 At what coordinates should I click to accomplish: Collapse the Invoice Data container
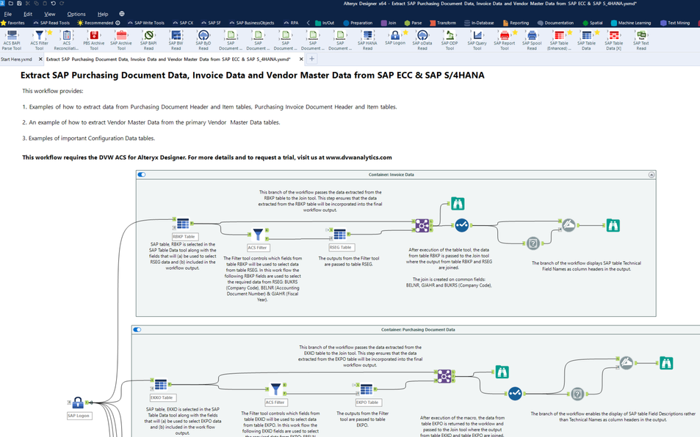652,175
